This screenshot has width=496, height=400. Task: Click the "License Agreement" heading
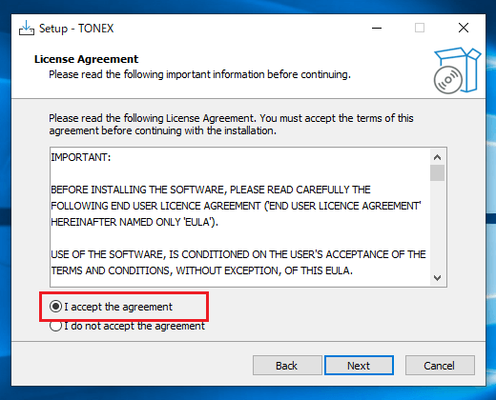click(x=86, y=59)
